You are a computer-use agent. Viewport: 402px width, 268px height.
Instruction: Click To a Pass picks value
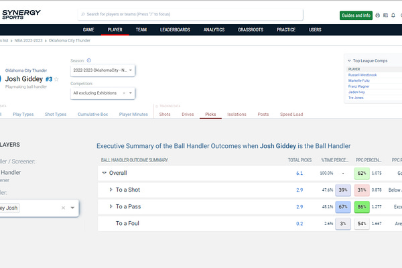coord(299,207)
